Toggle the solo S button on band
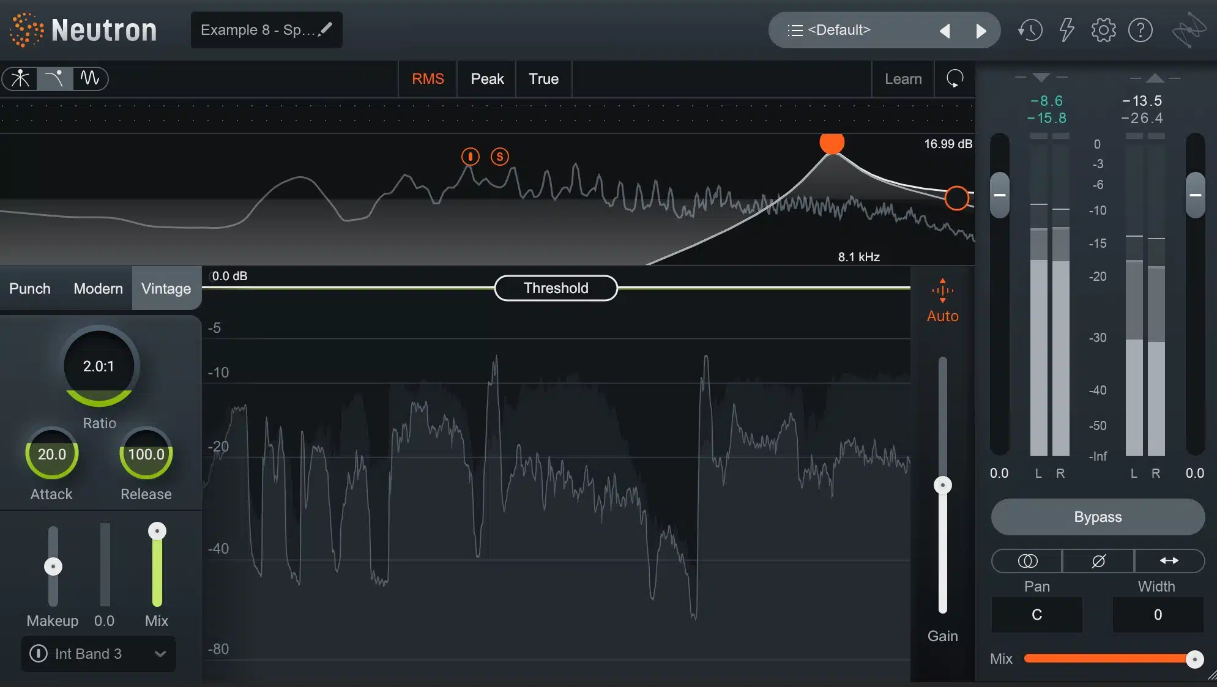This screenshot has width=1217, height=687. click(x=498, y=156)
